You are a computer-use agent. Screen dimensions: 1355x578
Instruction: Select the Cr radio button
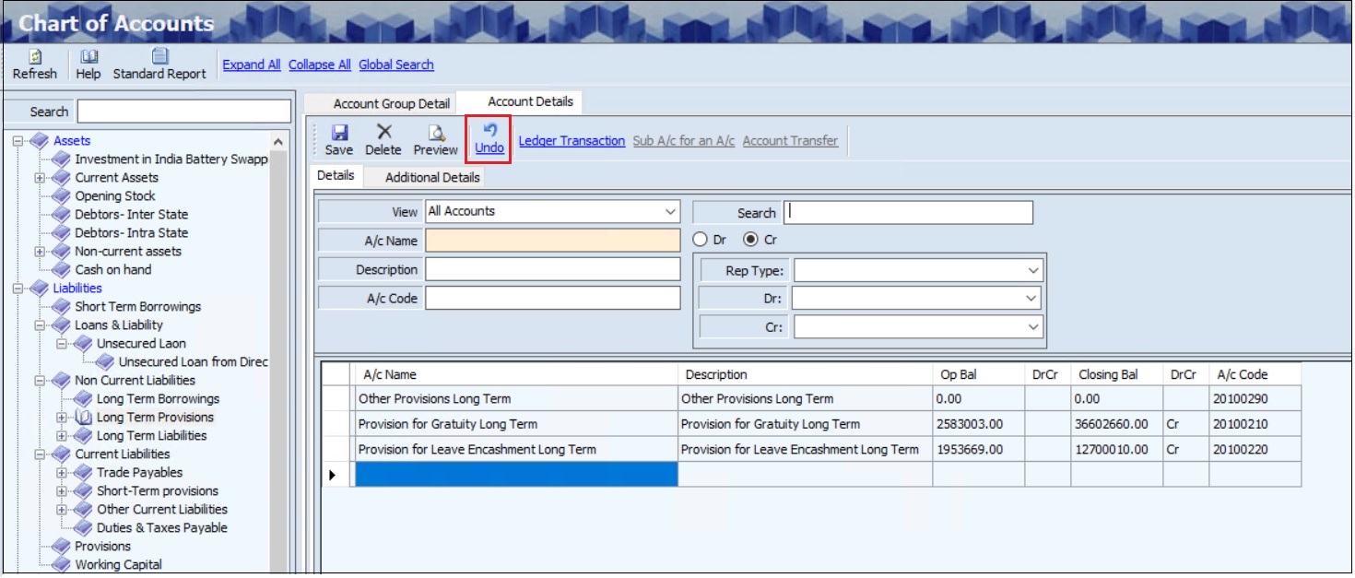point(750,240)
